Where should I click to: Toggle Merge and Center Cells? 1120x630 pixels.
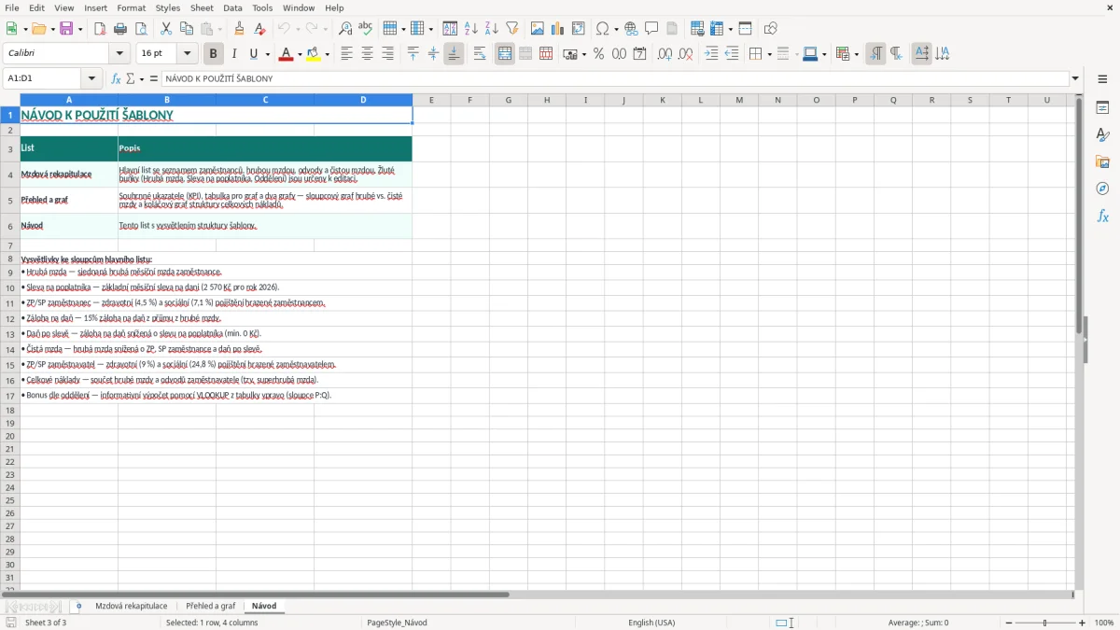click(505, 54)
